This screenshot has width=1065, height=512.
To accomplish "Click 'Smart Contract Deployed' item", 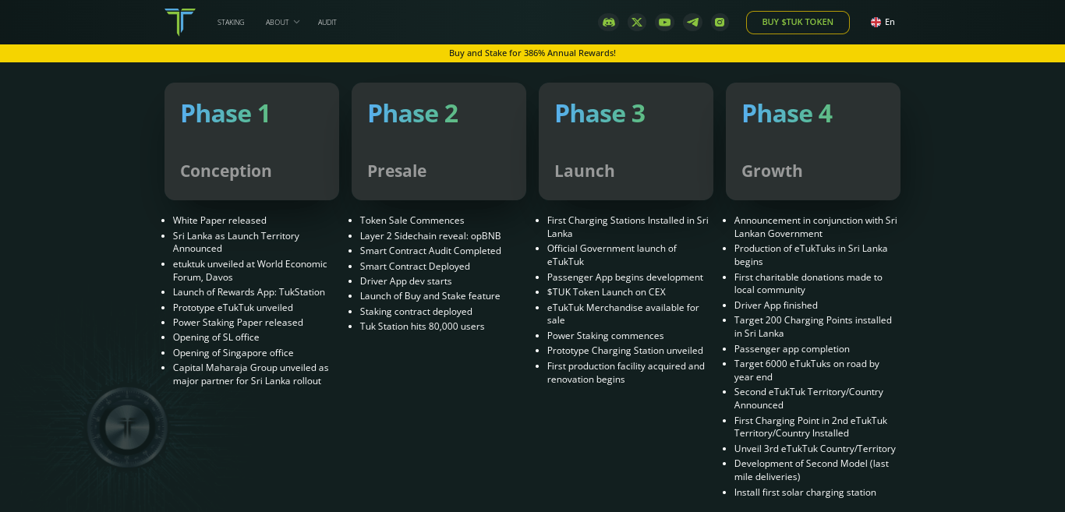I will pyautogui.click(x=415, y=267).
